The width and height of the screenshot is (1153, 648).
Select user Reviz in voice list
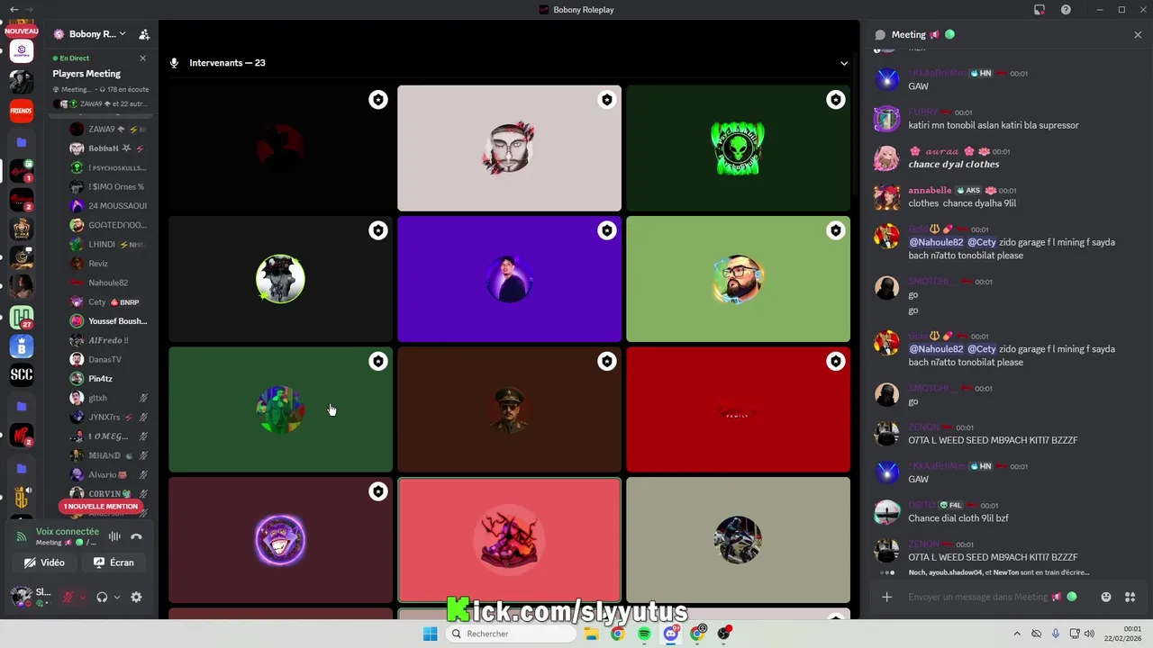pyautogui.click(x=108, y=264)
